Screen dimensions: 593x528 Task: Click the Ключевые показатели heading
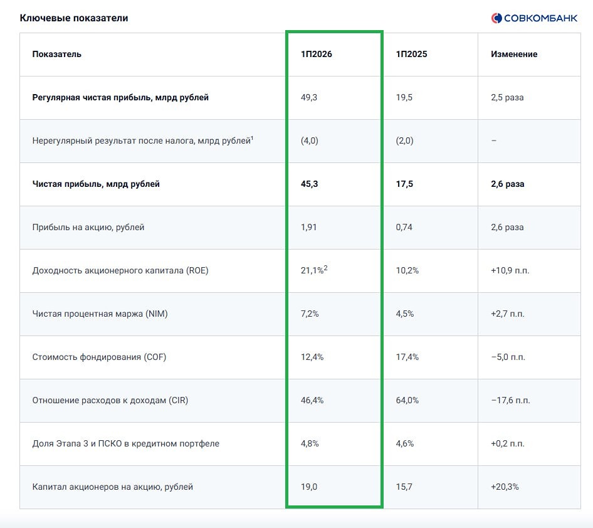point(74,18)
